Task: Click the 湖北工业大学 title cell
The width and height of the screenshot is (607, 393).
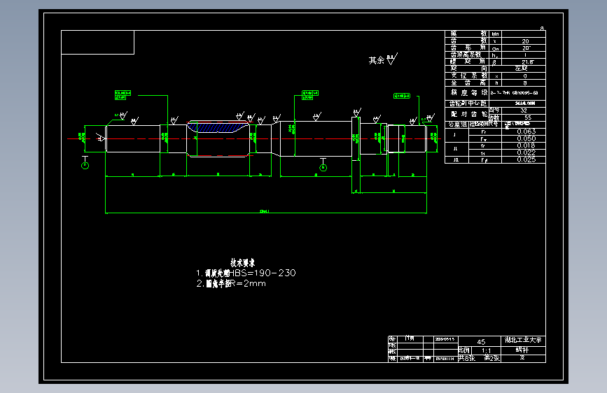Action: pos(523,340)
